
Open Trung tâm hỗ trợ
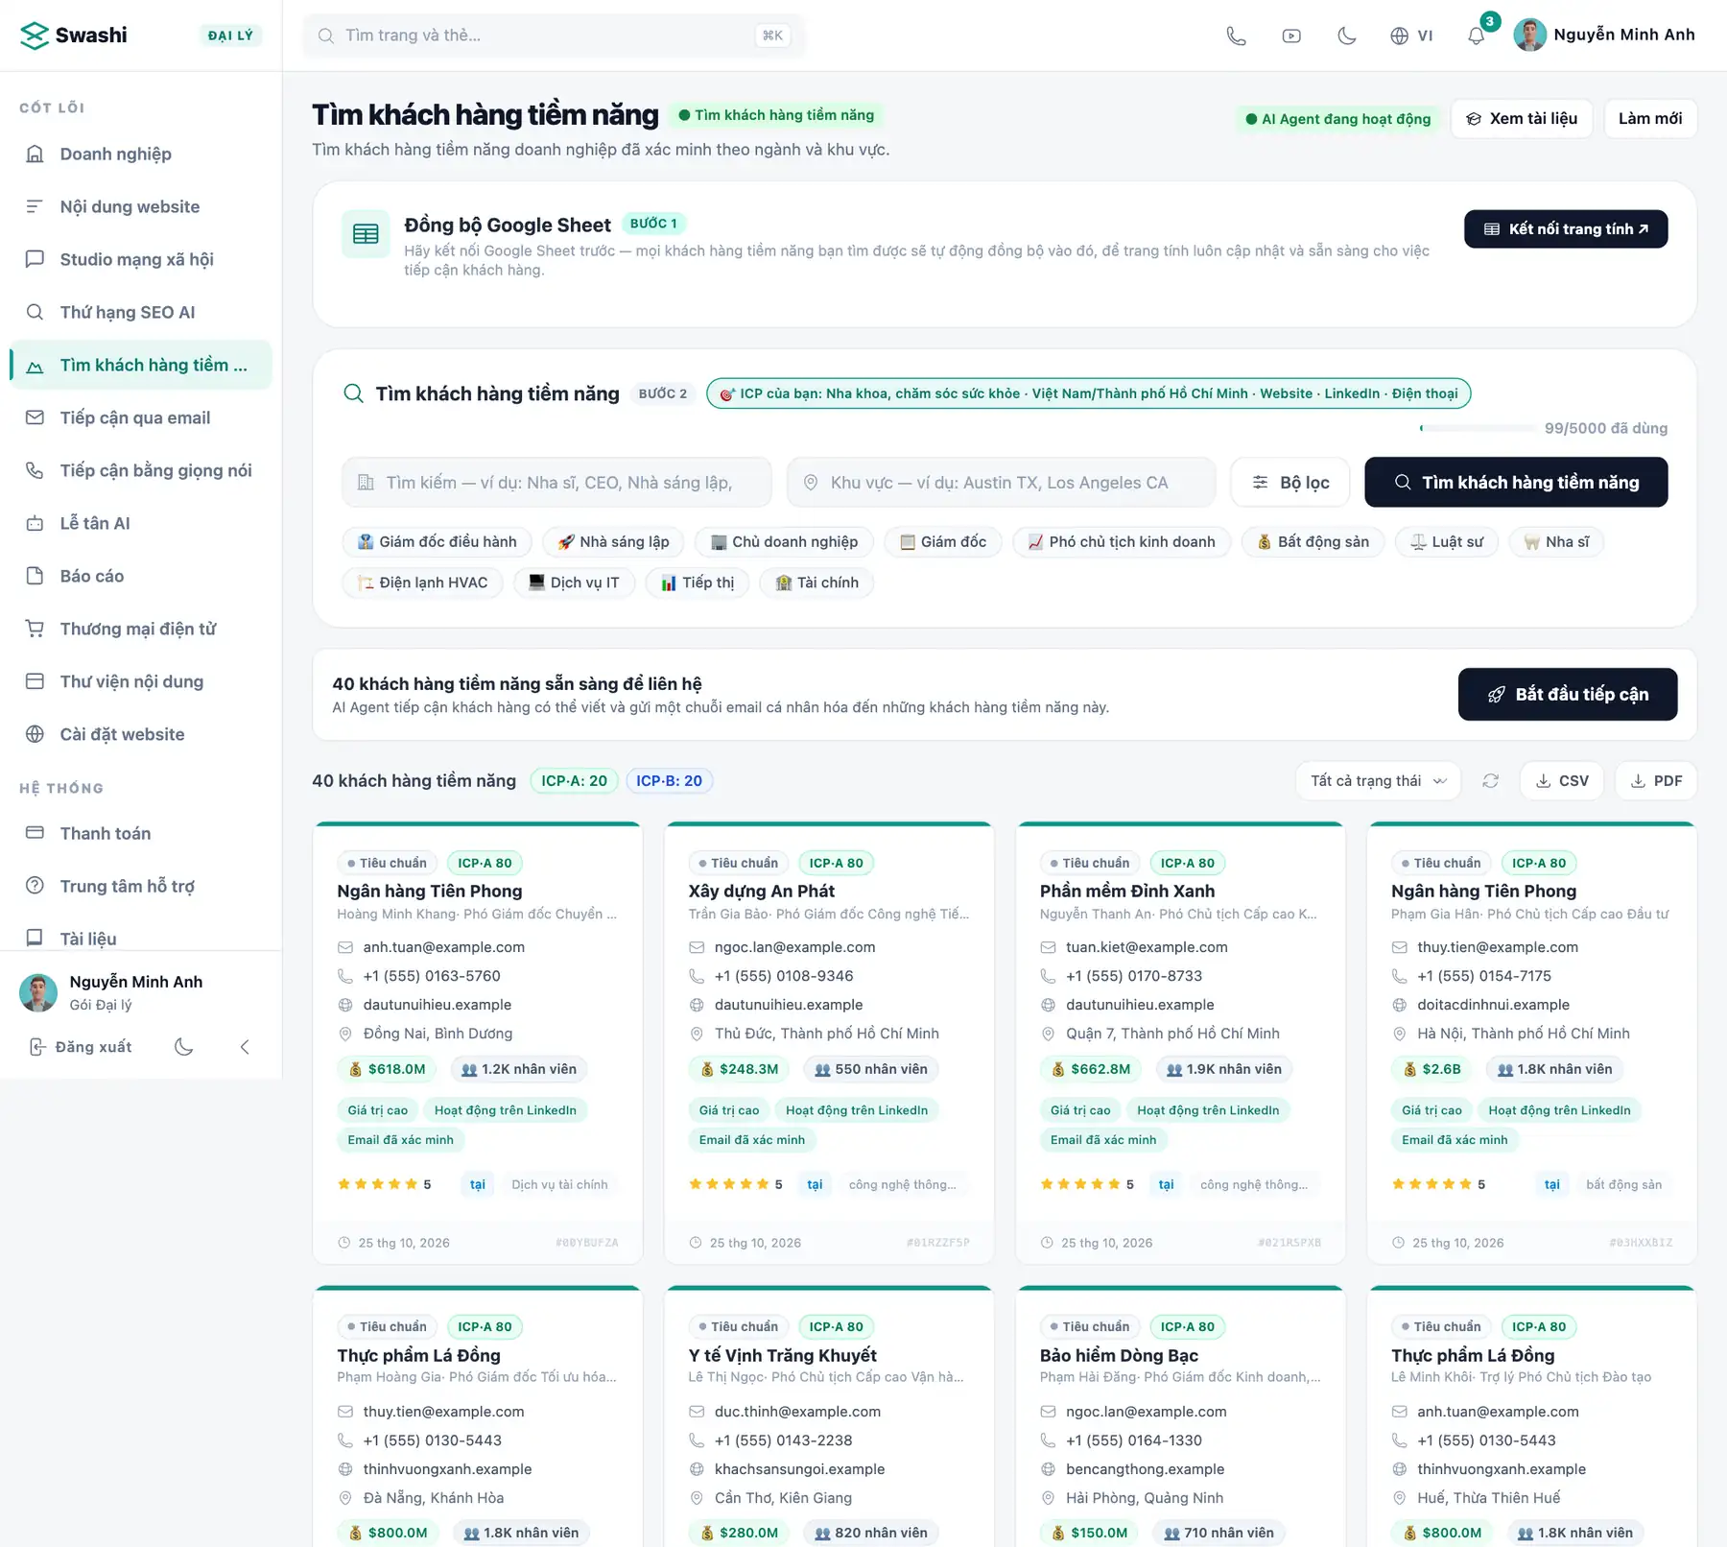tap(140, 886)
